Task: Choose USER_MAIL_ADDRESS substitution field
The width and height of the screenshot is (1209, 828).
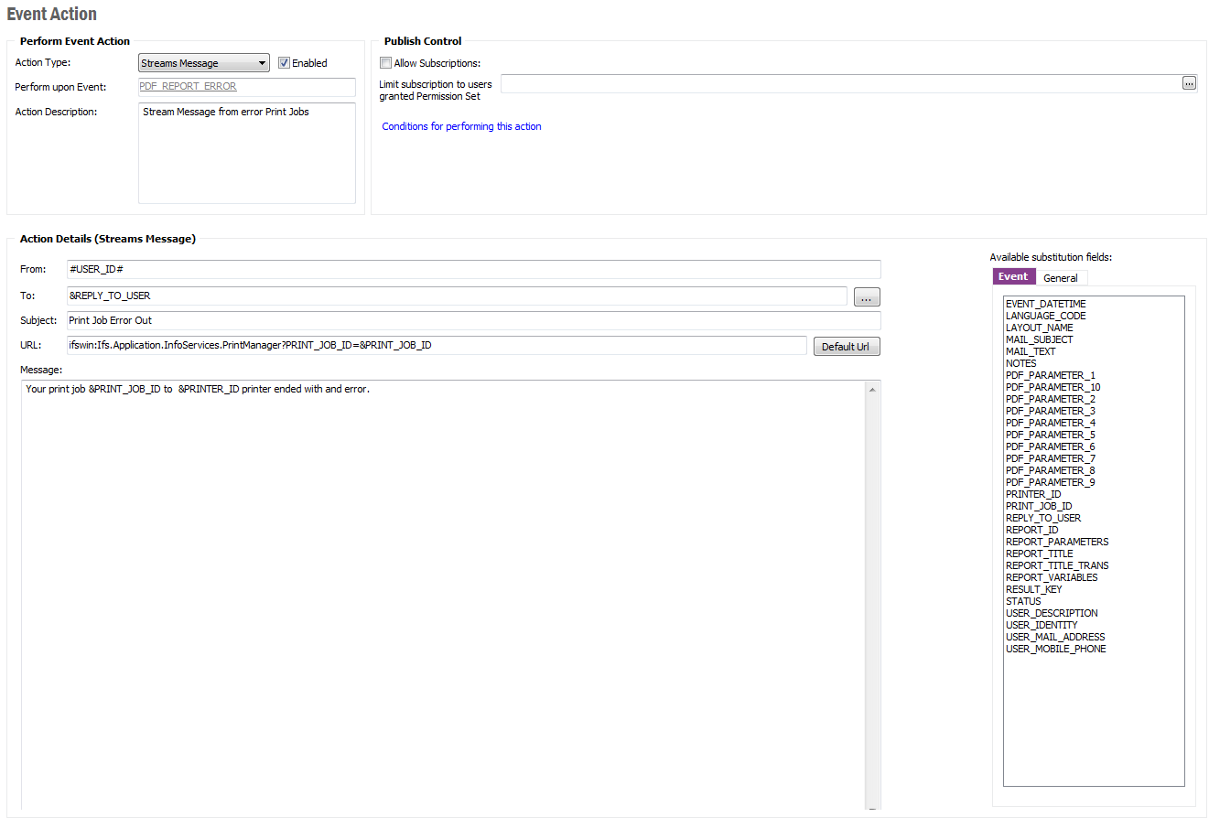Action: click(x=1055, y=637)
